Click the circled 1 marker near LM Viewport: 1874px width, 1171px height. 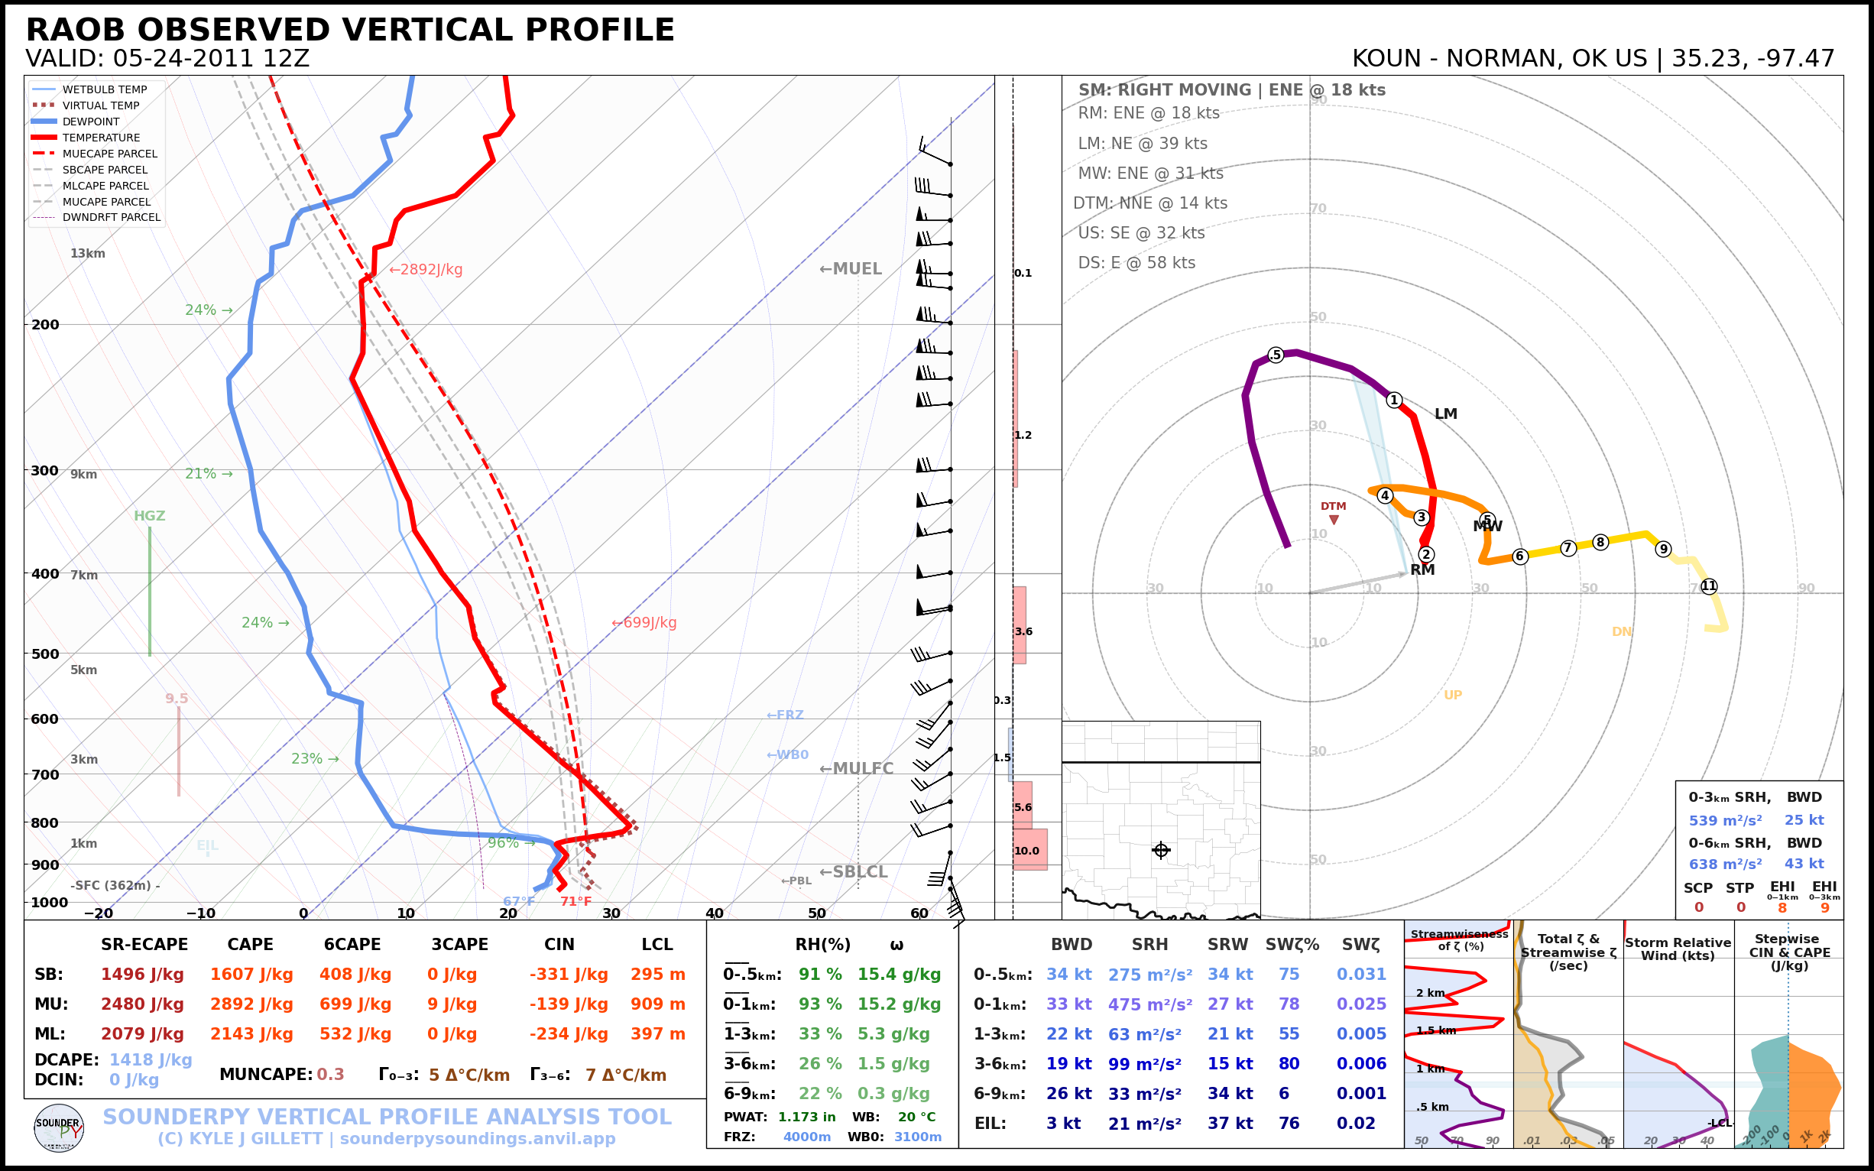[1394, 401]
